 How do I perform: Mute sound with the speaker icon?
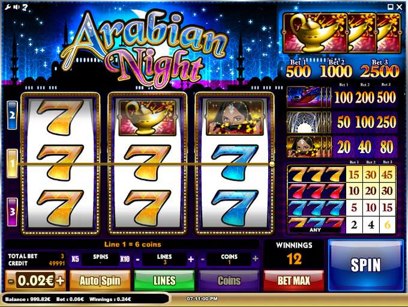tap(16, 7)
